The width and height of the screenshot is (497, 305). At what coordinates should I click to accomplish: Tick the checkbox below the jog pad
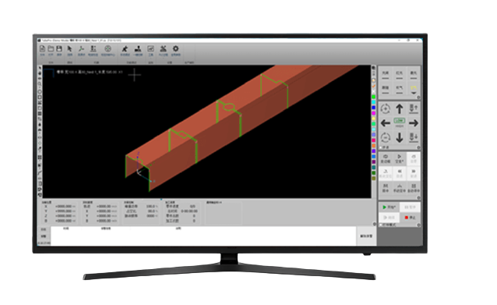coord(381,147)
